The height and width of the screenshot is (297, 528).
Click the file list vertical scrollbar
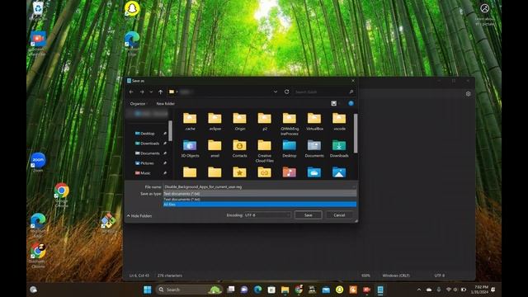[356, 134]
